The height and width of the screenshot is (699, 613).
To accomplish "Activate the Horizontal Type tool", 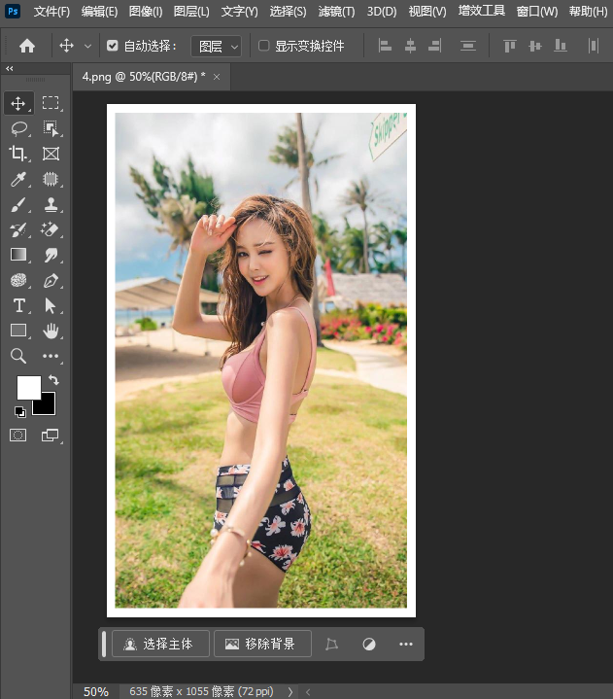I will point(18,306).
